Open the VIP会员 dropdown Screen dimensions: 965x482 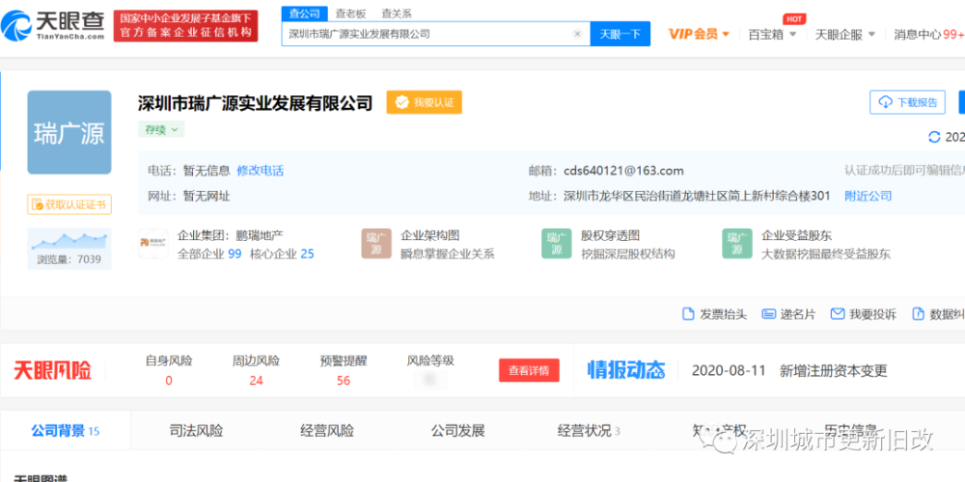point(699,34)
